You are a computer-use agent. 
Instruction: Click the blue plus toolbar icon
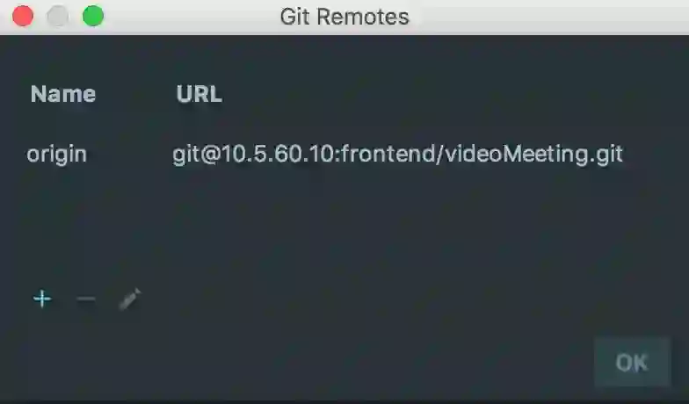click(x=42, y=299)
